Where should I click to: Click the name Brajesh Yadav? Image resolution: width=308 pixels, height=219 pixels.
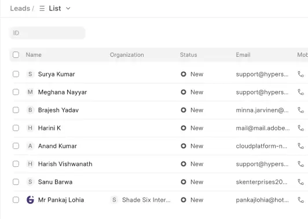click(58, 110)
